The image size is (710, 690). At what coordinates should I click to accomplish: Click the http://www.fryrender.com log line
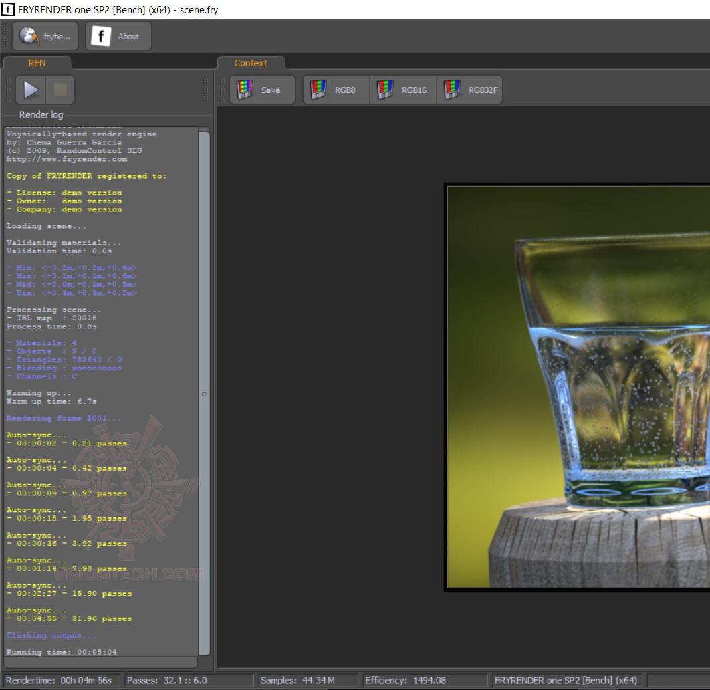(x=67, y=159)
